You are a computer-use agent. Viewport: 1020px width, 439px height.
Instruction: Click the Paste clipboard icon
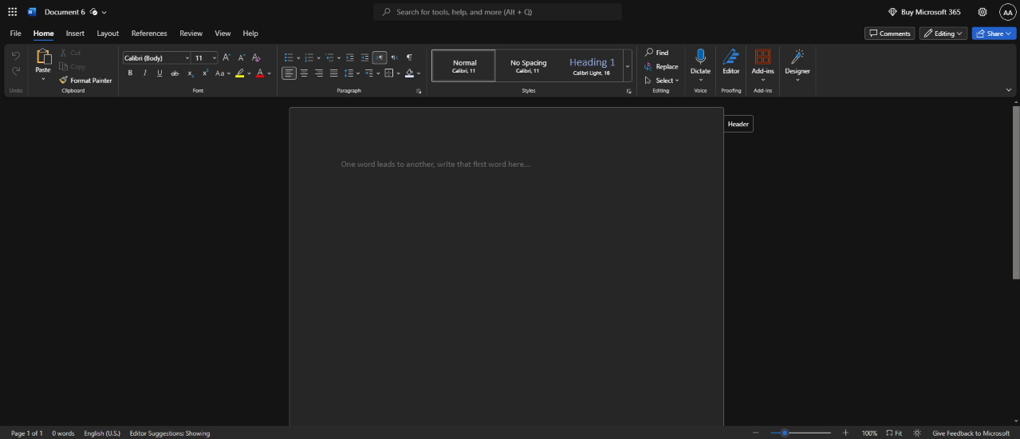pos(43,57)
